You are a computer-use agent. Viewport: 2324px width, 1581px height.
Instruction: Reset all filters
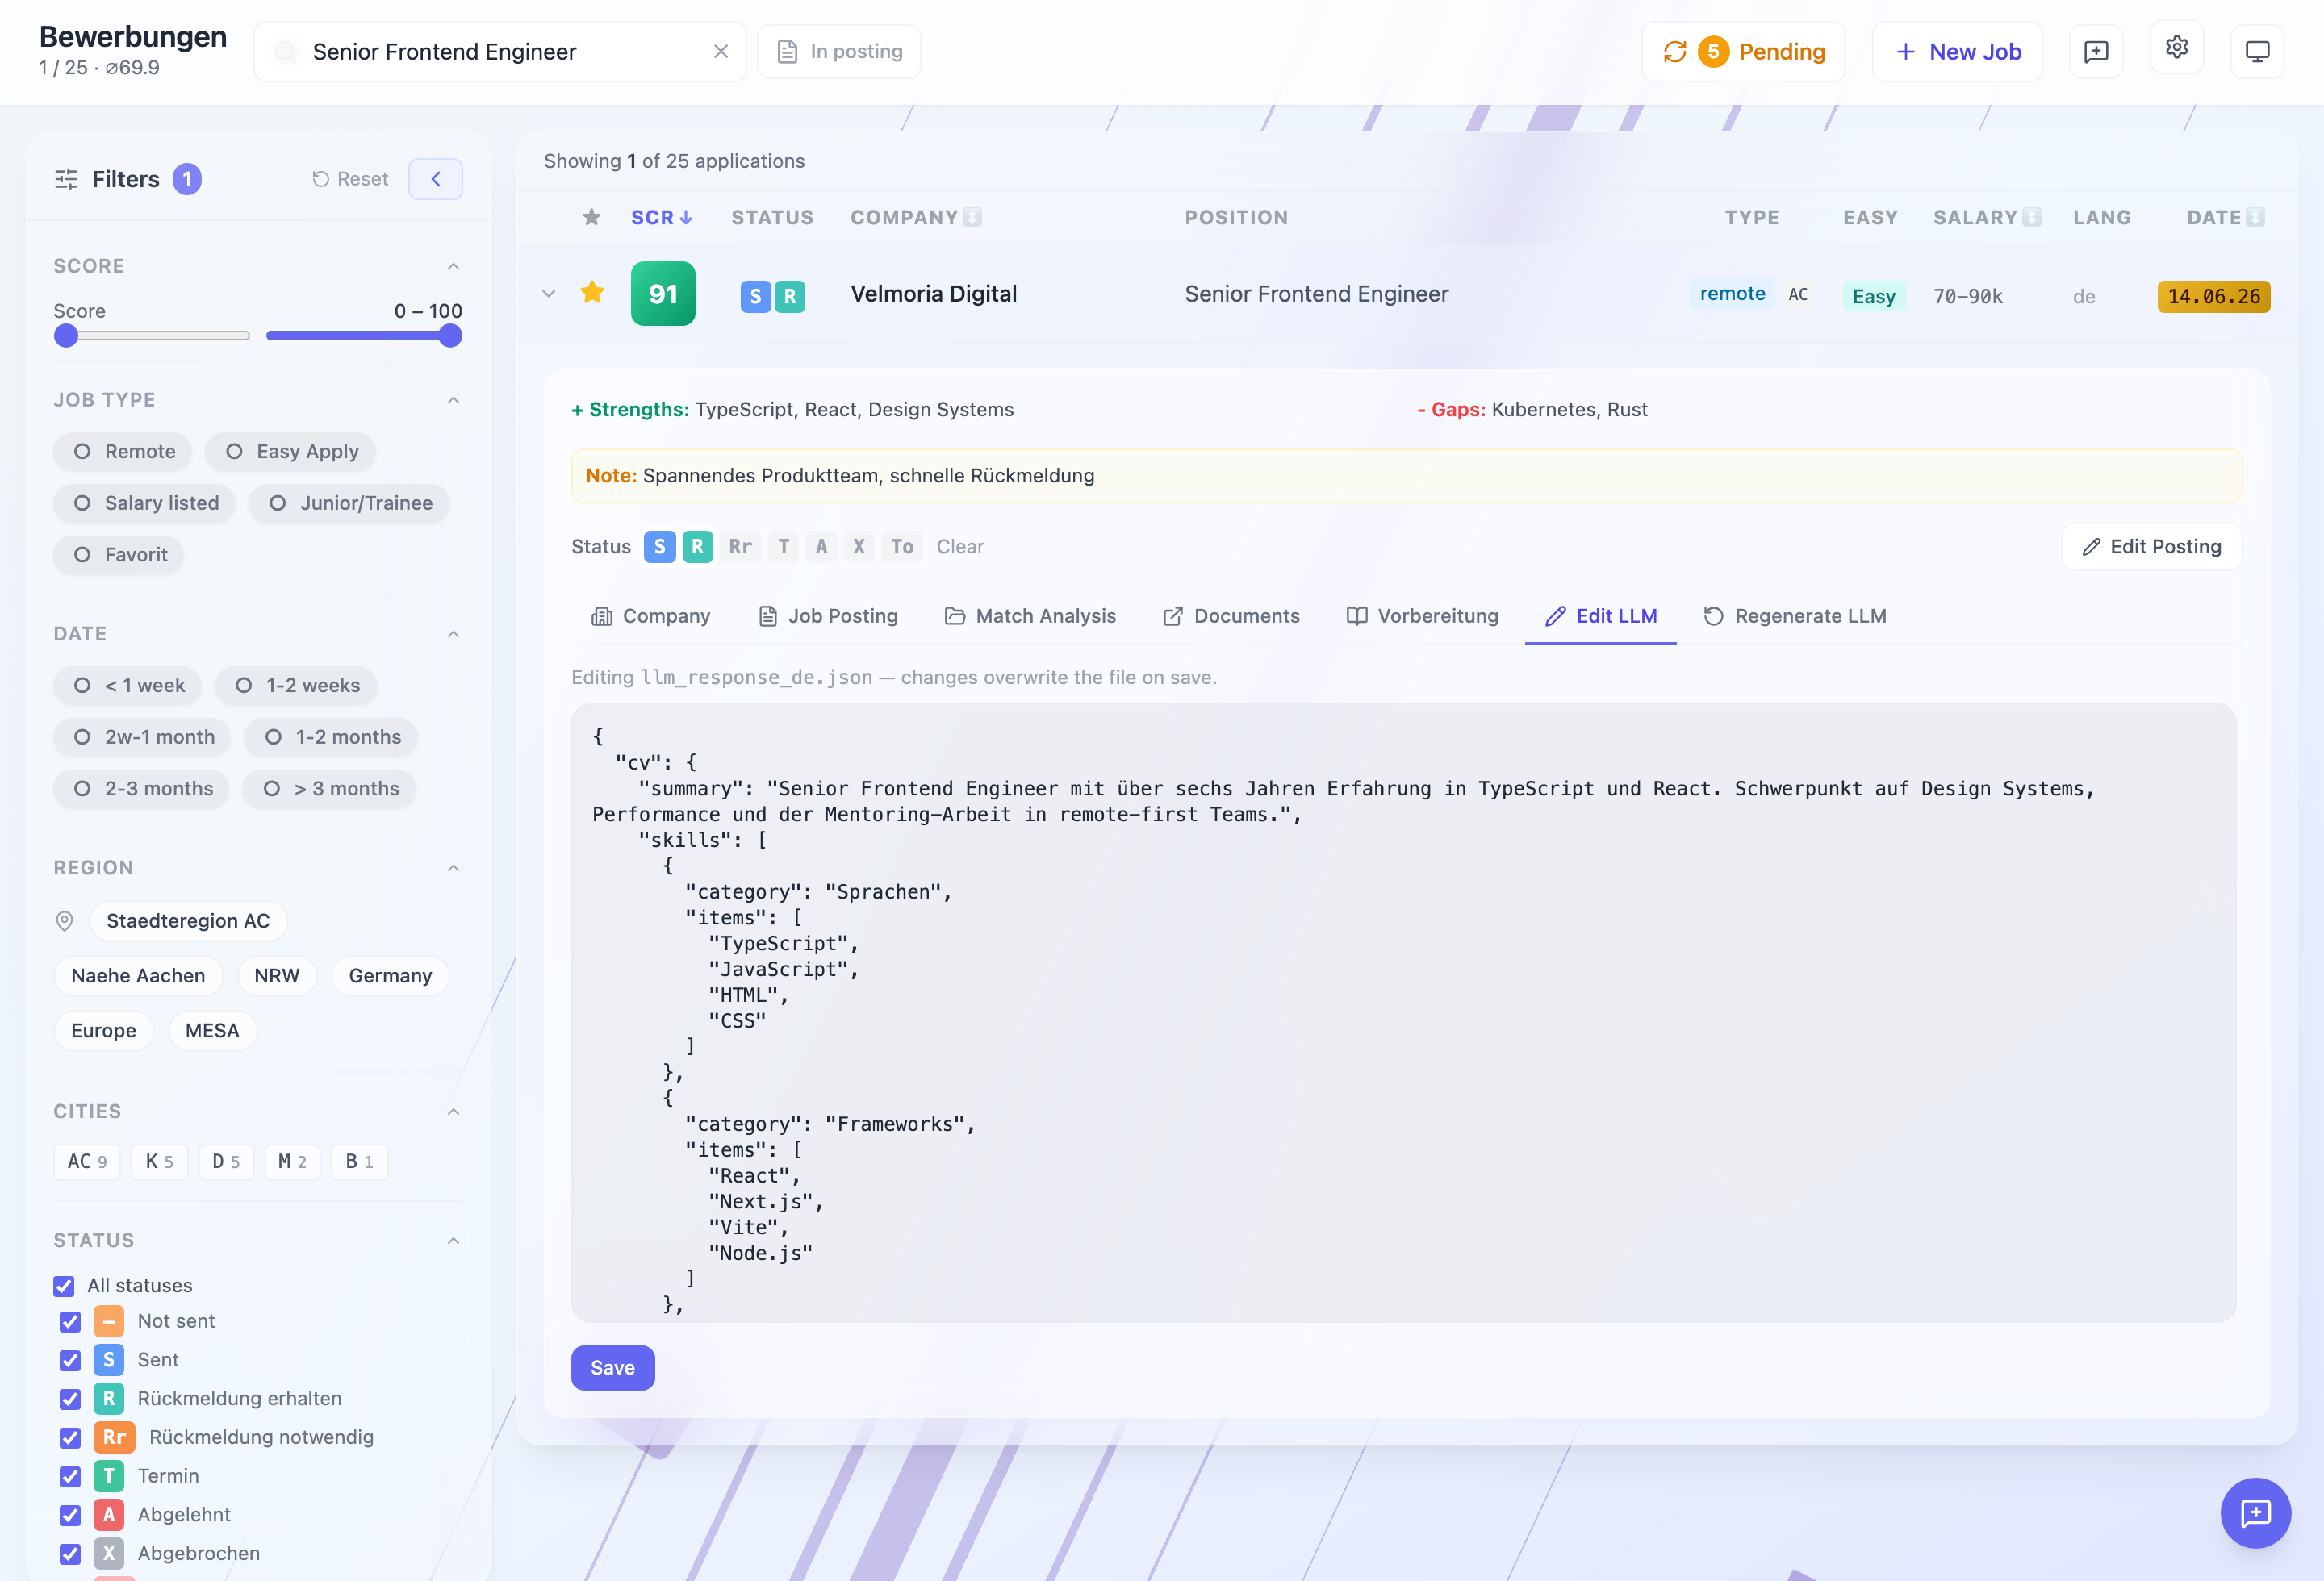point(350,179)
